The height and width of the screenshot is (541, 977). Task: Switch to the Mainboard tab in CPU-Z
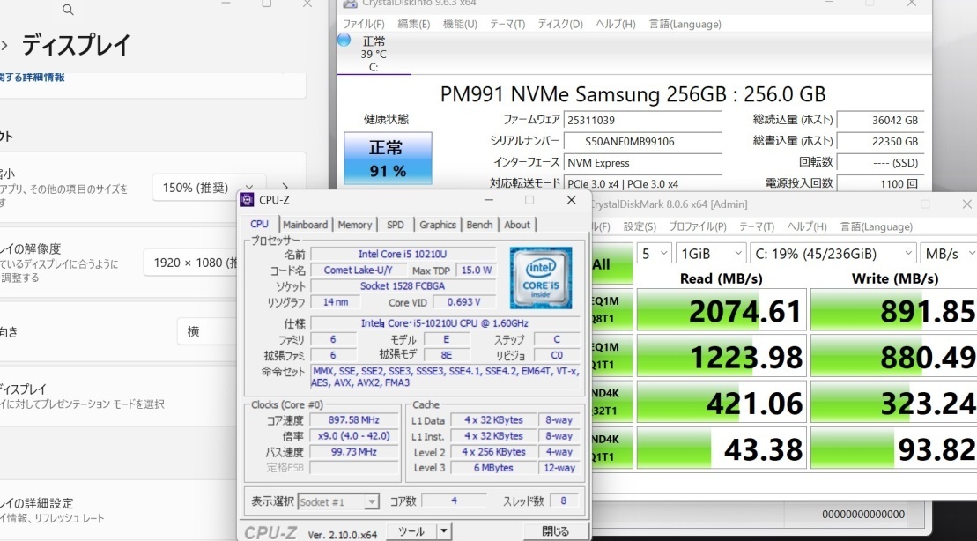click(x=305, y=225)
